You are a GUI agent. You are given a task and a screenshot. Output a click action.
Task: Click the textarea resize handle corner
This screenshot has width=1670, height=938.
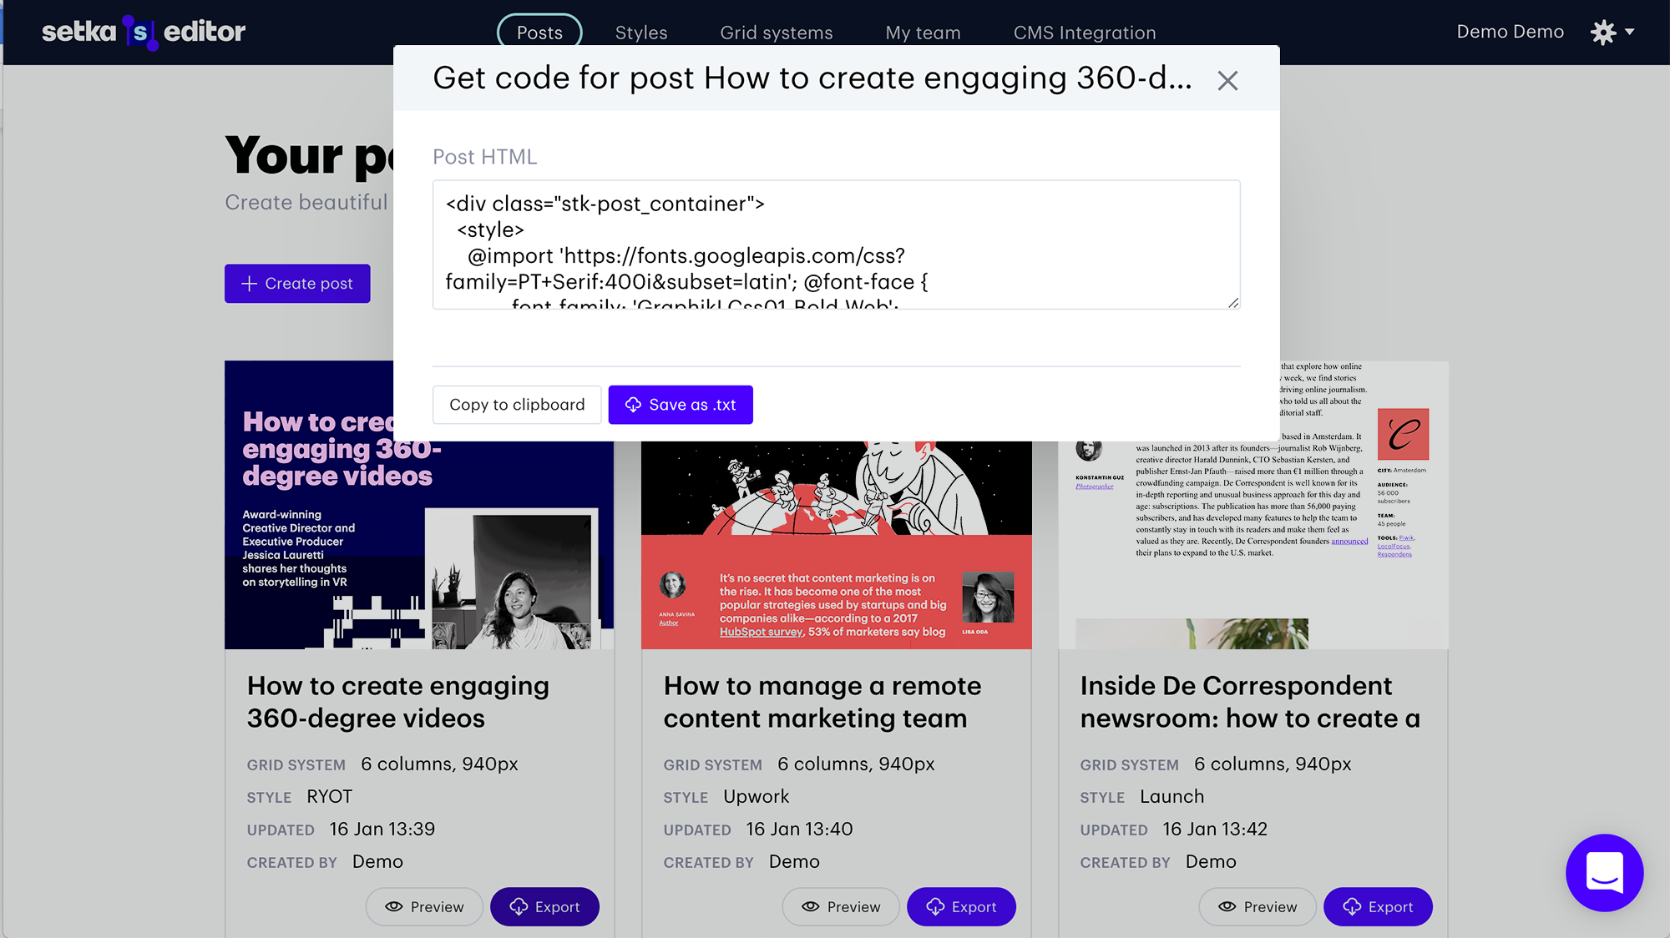pos(1233,302)
